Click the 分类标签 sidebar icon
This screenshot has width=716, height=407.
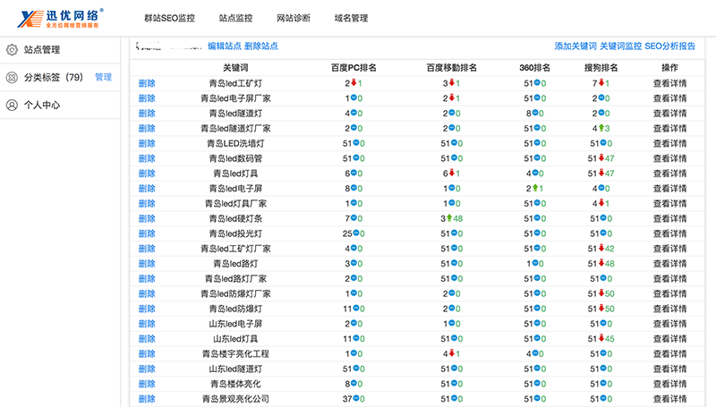12,77
